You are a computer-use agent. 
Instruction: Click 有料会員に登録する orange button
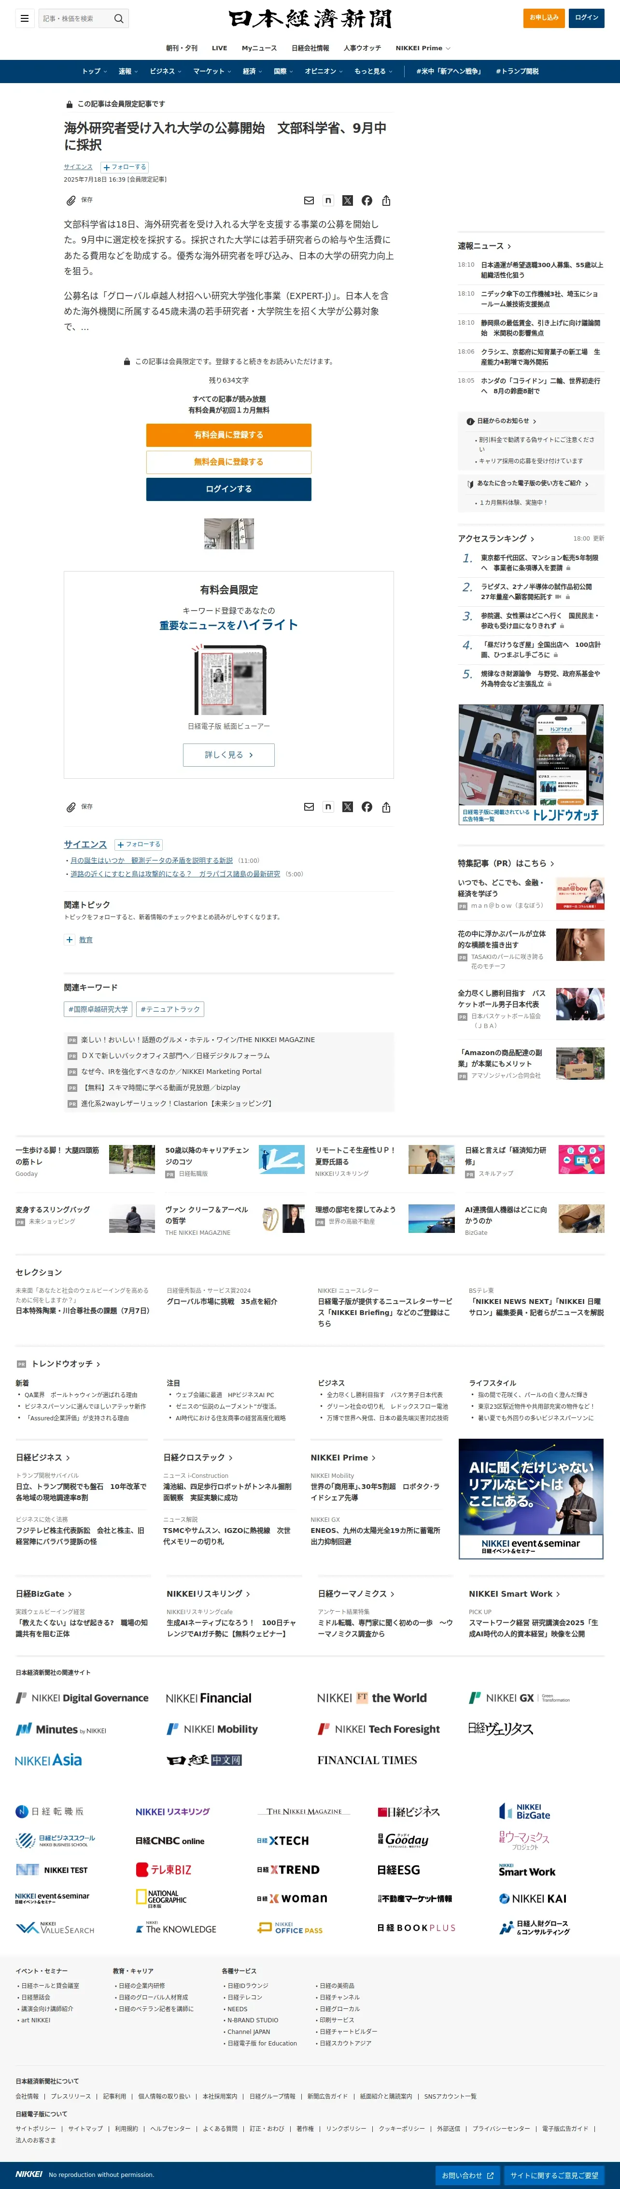pos(228,435)
